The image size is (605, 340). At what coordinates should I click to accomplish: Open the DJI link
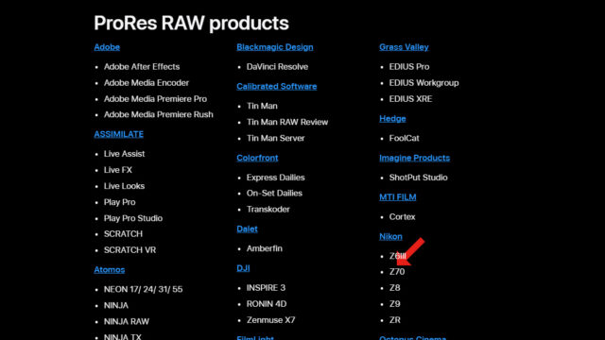click(243, 268)
